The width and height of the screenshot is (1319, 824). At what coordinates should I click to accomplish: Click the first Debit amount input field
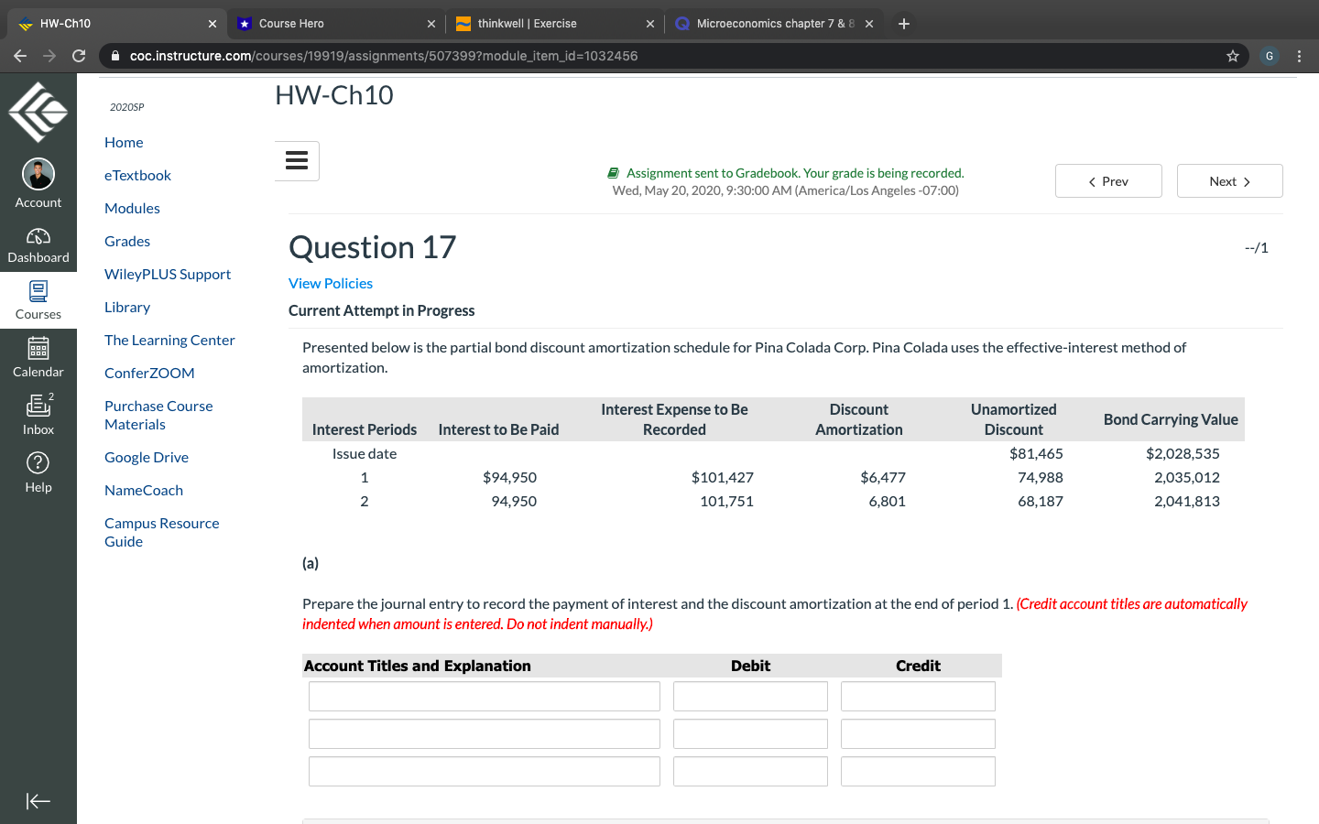point(749,696)
